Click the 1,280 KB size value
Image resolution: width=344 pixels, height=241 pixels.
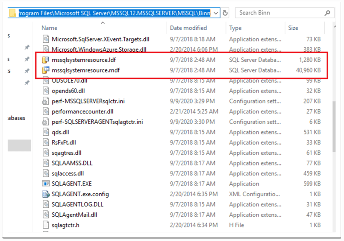pos(310,60)
